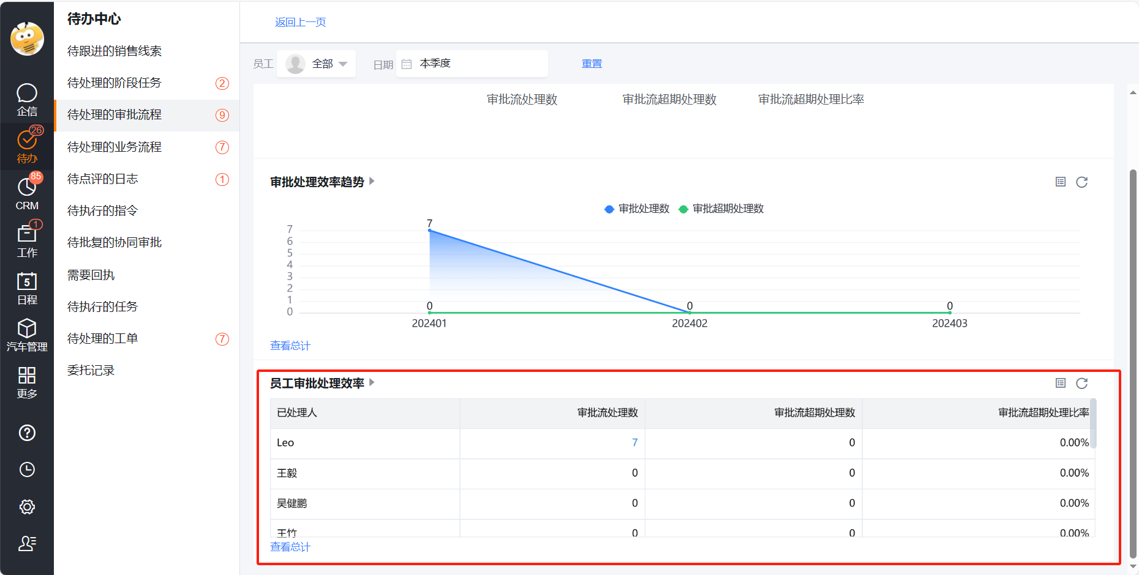Open 待跟进的销售线索 menu item
This screenshot has width=1139, height=575.
[147, 51]
